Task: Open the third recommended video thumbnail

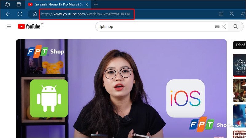Action: click(239, 116)
